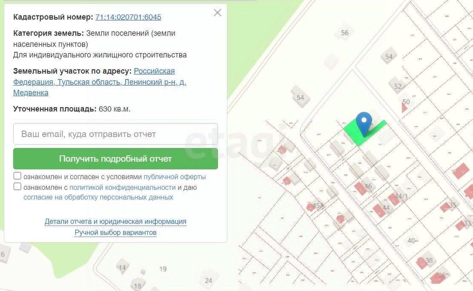Open Ручной выбор вариантов

coord(115,232)
